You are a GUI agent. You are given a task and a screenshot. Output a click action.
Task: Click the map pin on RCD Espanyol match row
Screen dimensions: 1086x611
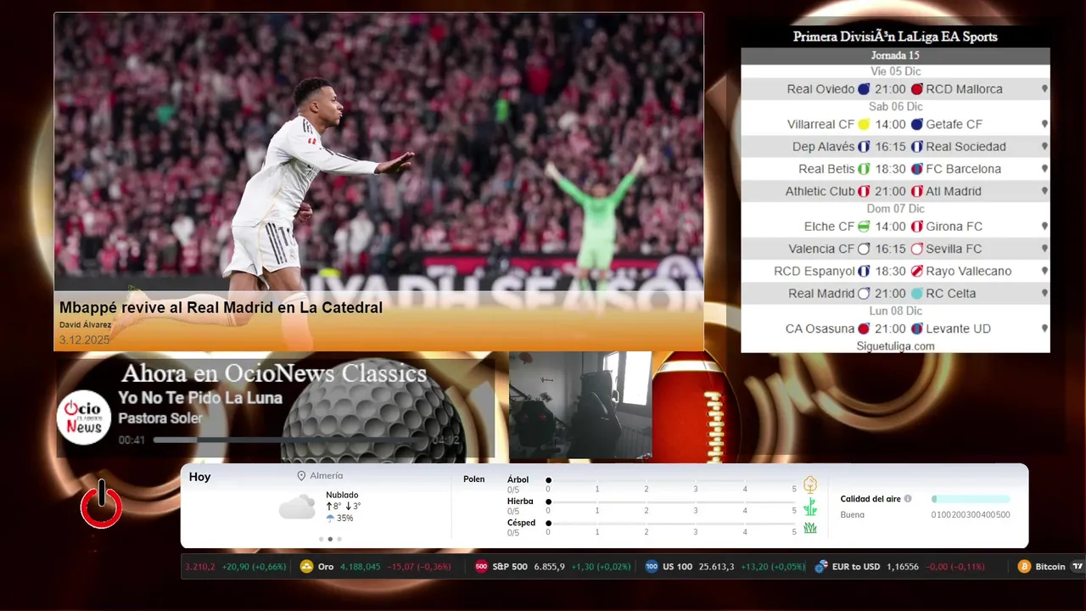pos(1044,272)
